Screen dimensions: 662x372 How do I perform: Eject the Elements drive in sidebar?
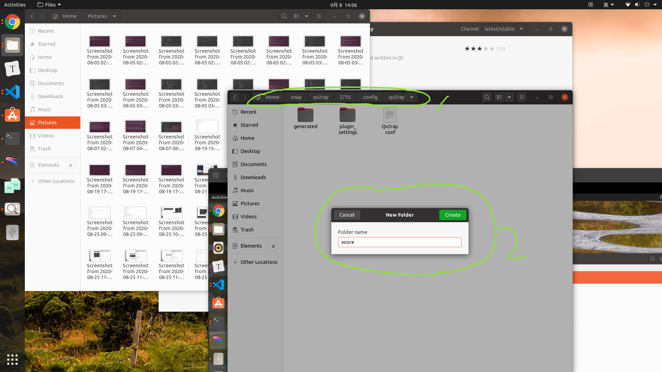[70, 165]
